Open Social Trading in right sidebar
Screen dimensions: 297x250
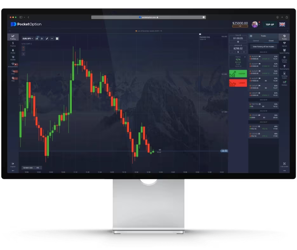(284, 51)
